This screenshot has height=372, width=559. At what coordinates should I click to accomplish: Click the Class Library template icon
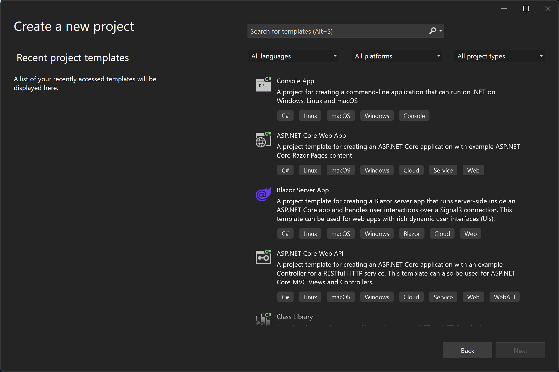[263, 320]
